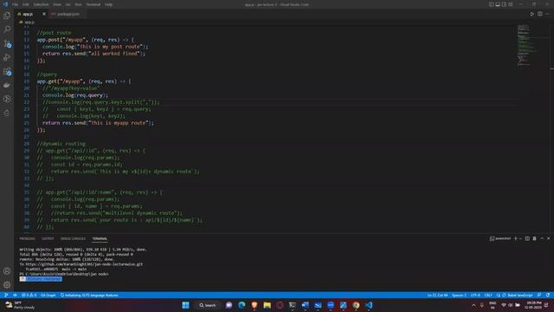This screenshot has width=554, height=312.
Task: Close the app.js editor tab
Action: click(x=44, y=14)
